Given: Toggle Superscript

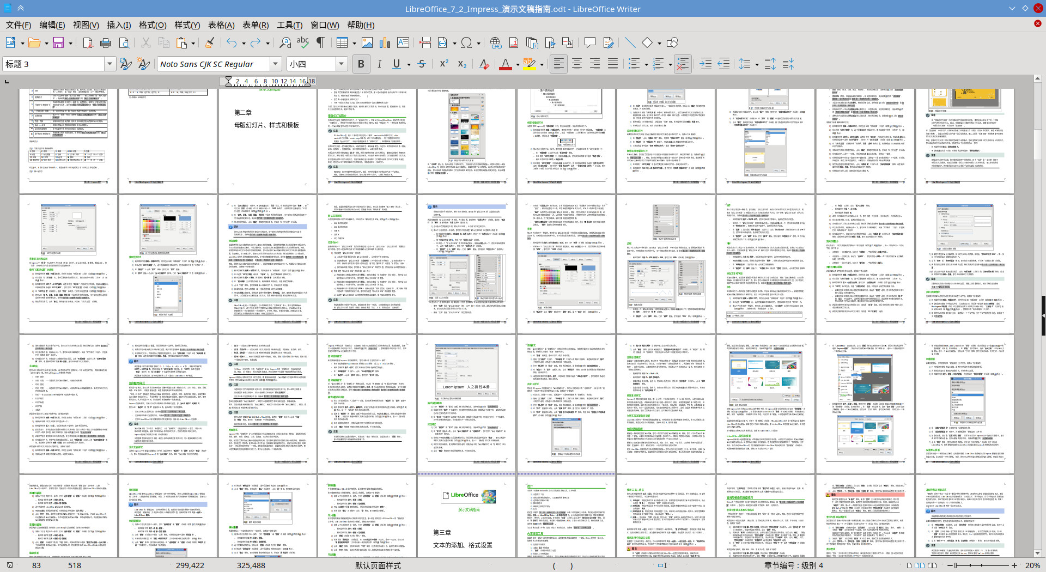Looking at the screenshot, I should click(x=444, y=64).
